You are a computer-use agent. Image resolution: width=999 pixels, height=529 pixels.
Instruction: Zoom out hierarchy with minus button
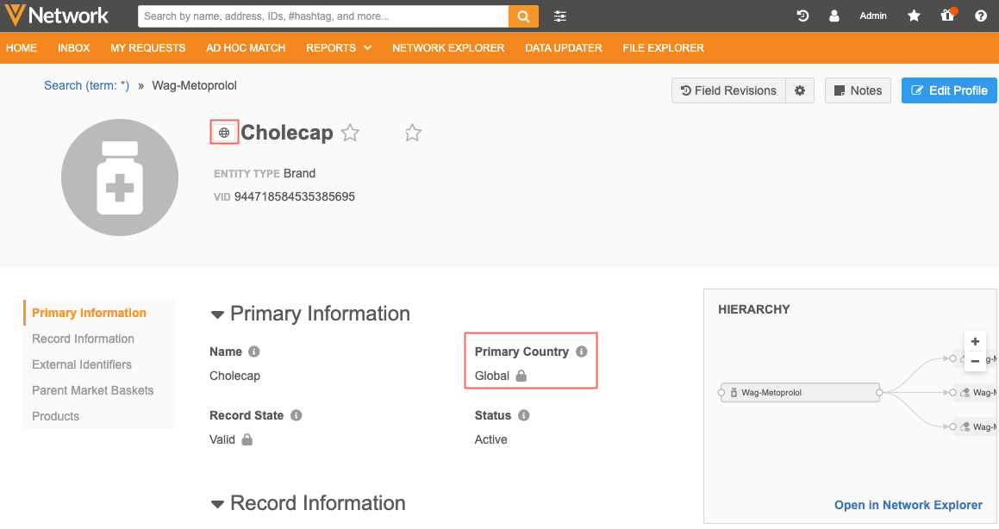pos(975,361)
